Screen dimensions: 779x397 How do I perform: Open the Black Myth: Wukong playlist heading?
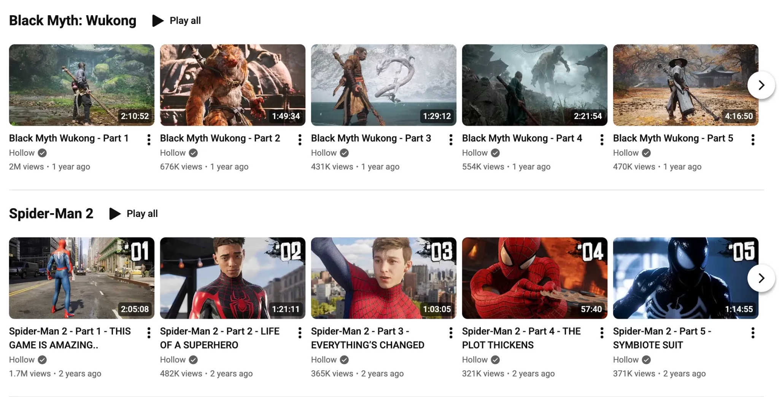click(x=73, y=21)
